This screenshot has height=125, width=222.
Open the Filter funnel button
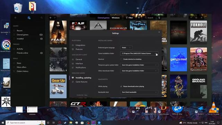129,18
